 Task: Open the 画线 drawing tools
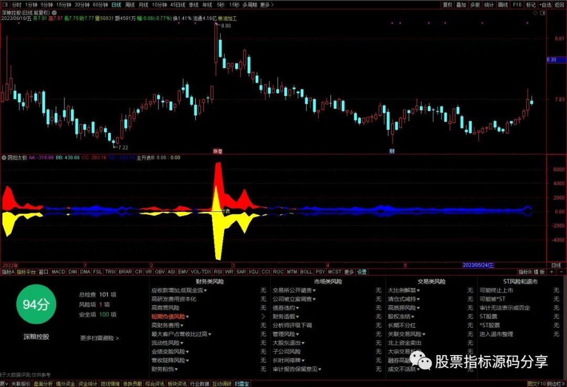(503, 5)
